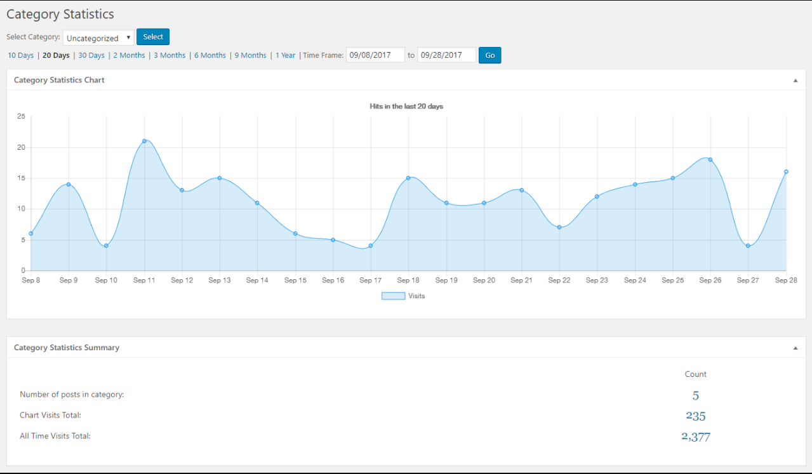
Task: Show the 30 Days range
Action: [x=91, y=55]
